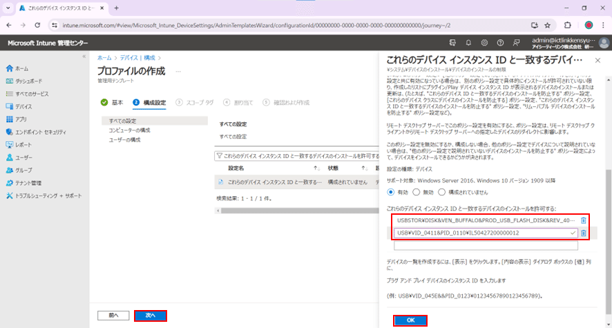Close the current browser tab
The width and height of the screenshot is (612, 328).
(x=102, y=8)
